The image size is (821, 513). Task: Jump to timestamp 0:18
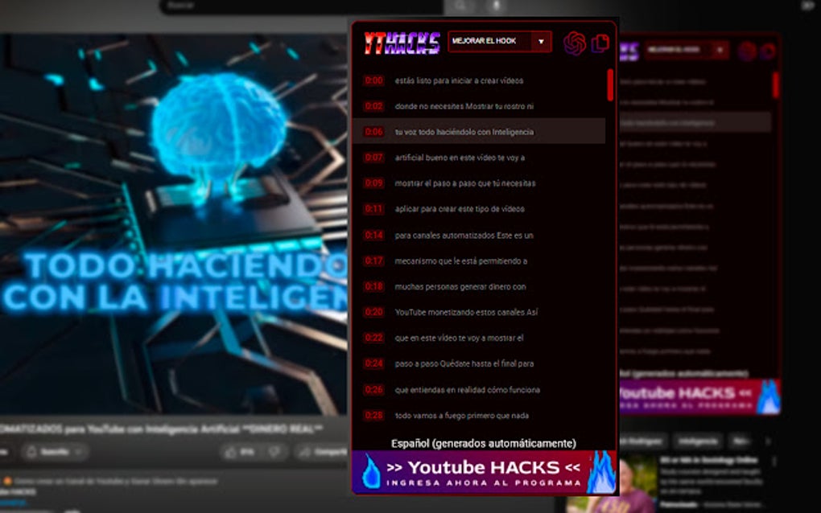click(373, 286)
